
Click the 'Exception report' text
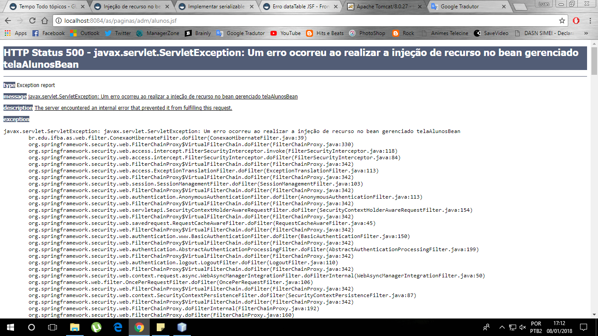36,85
